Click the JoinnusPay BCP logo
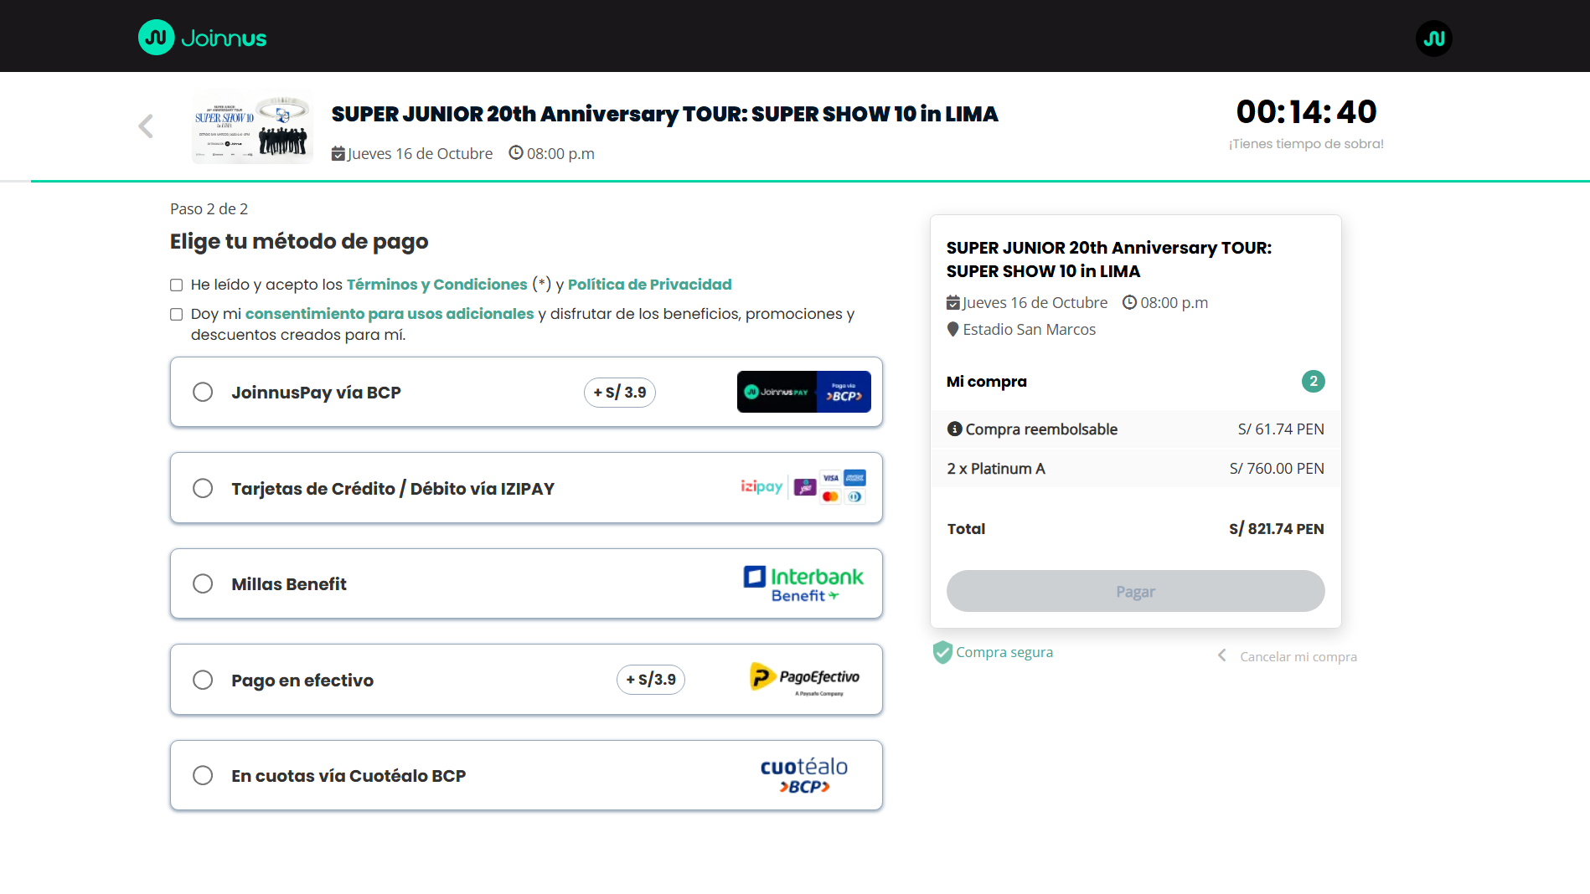Screen dimensions: 1590x894 tap(803, 392)
